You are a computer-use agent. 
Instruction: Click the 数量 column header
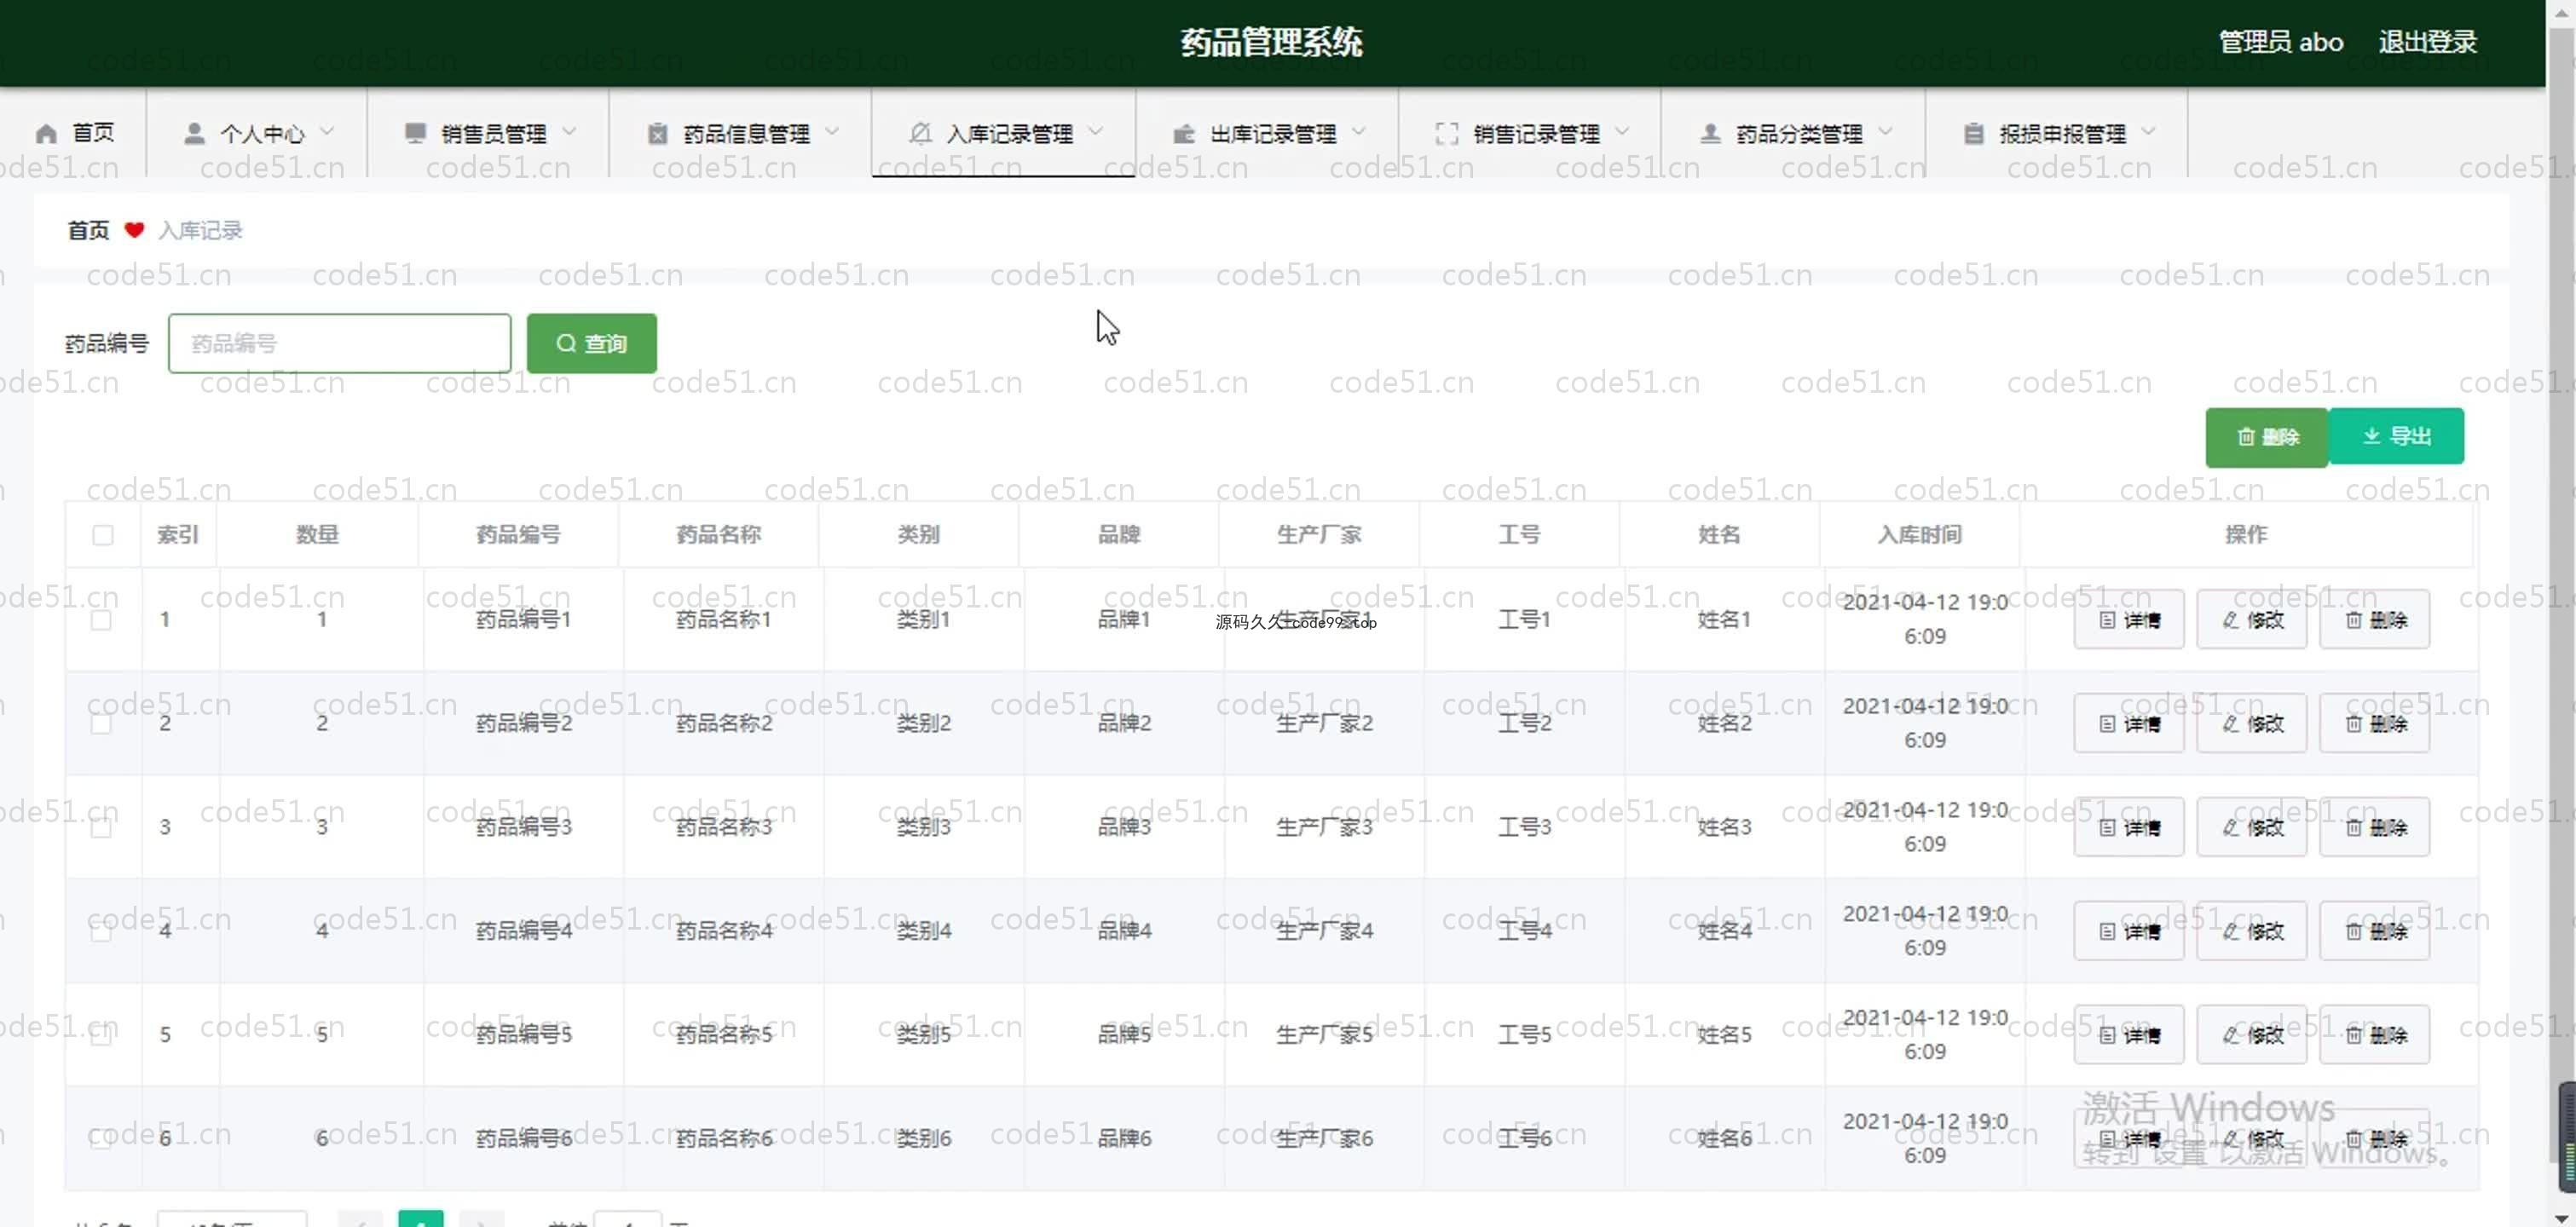[x=318, y=535]
